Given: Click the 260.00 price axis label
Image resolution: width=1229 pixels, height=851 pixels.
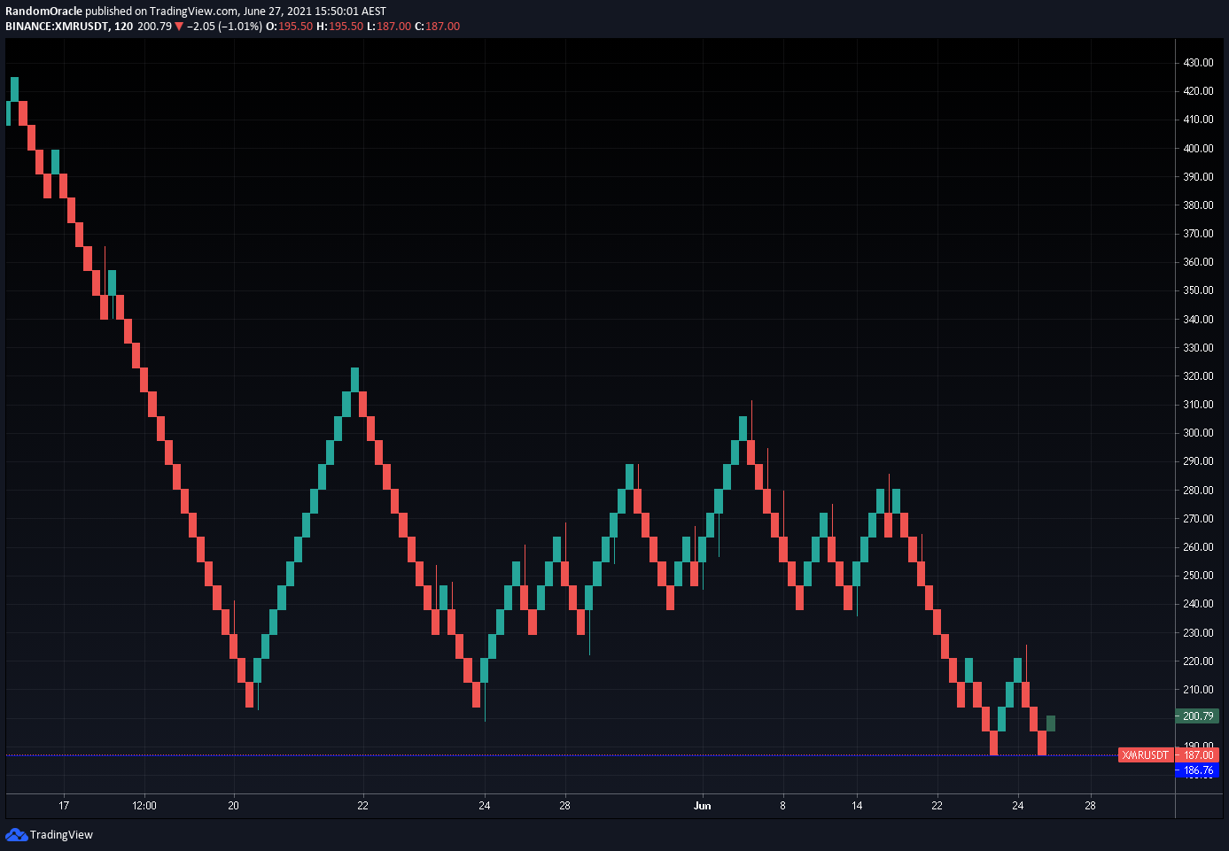Looking at the screenshot, I should (1198, 547).
